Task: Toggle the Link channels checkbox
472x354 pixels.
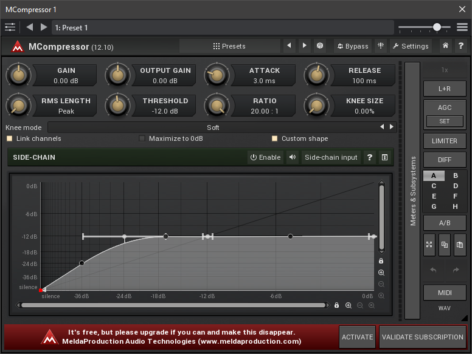Action: pos(10,138)
